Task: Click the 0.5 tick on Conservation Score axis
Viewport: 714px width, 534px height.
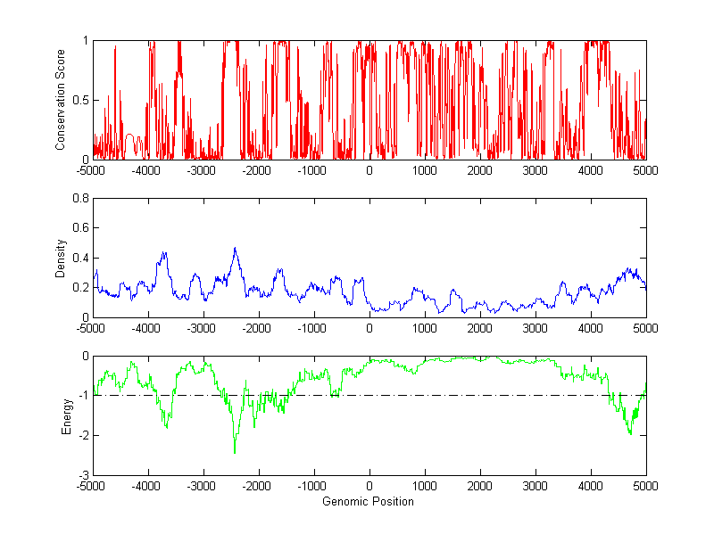Action: click(x=79, y=100)
